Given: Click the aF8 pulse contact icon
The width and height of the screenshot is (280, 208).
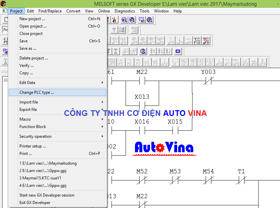Looking at the screenshot, I should click(x=123, y=41).
